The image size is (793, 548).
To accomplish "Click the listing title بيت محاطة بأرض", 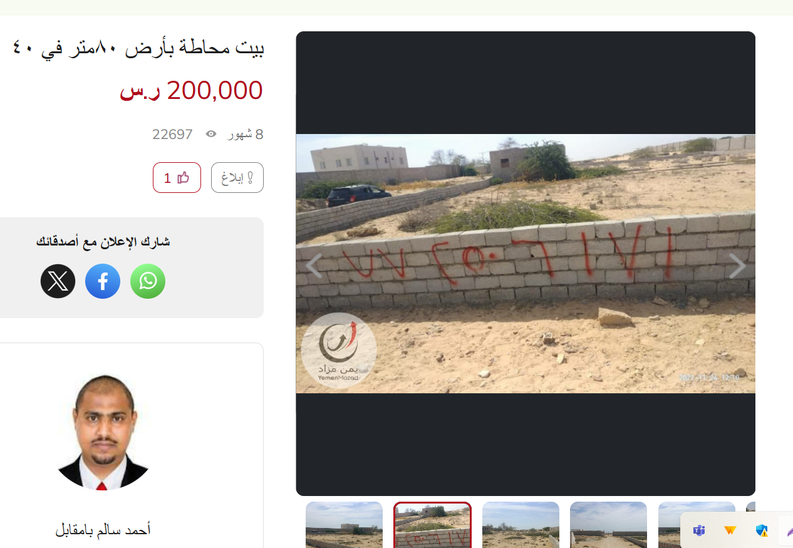I will 138,48.
